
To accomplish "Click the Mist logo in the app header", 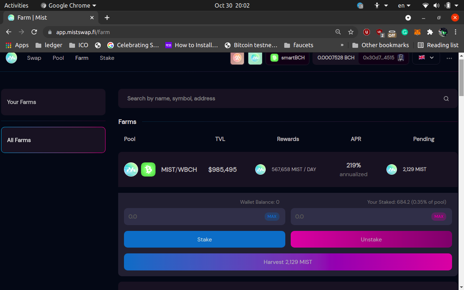I will tap(11, 58).
